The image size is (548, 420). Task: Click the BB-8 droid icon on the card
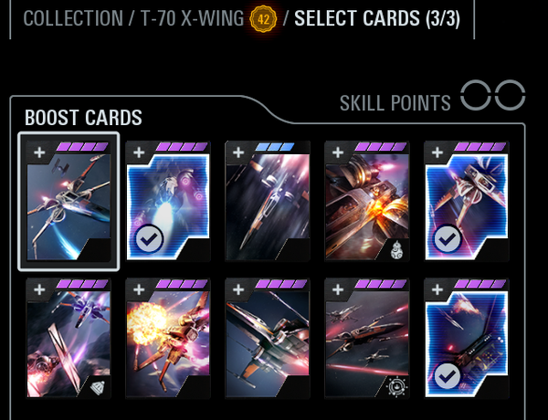tap(397, 250)
